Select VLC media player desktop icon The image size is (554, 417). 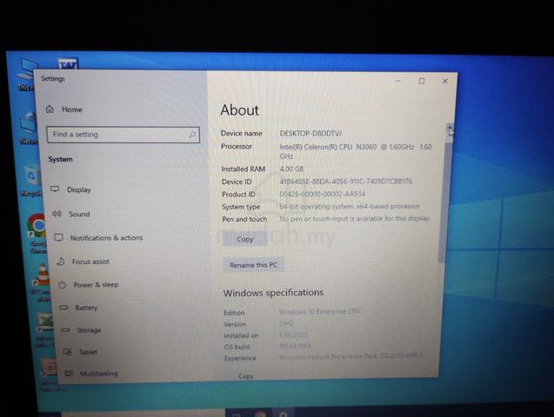[x=43, y=282]
